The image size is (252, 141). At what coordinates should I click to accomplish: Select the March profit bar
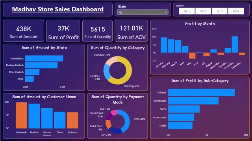pos(178,47)
